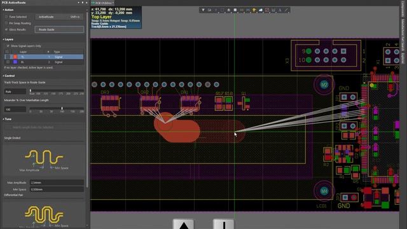
Task: Toggle Show Signal Layers Only checkbox
Action: tap(8, 46)
